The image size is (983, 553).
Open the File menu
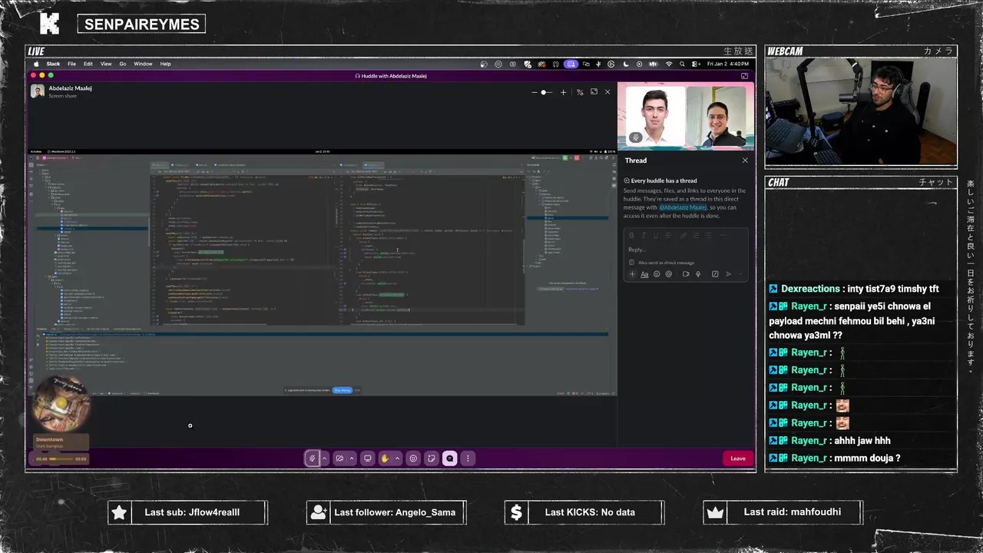71,64
